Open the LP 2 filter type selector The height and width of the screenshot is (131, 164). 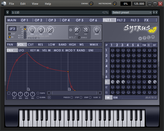pos(12,29)
